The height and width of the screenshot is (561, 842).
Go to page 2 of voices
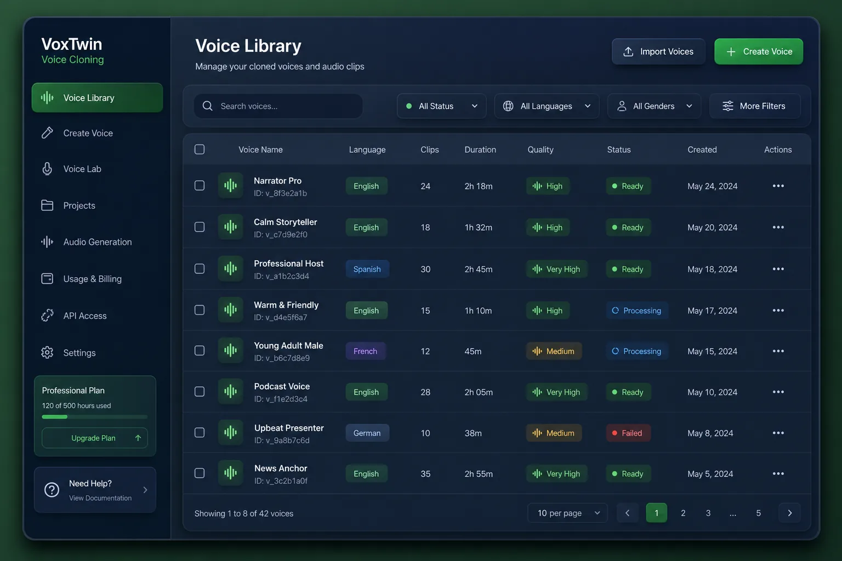(x=683, y=513)
